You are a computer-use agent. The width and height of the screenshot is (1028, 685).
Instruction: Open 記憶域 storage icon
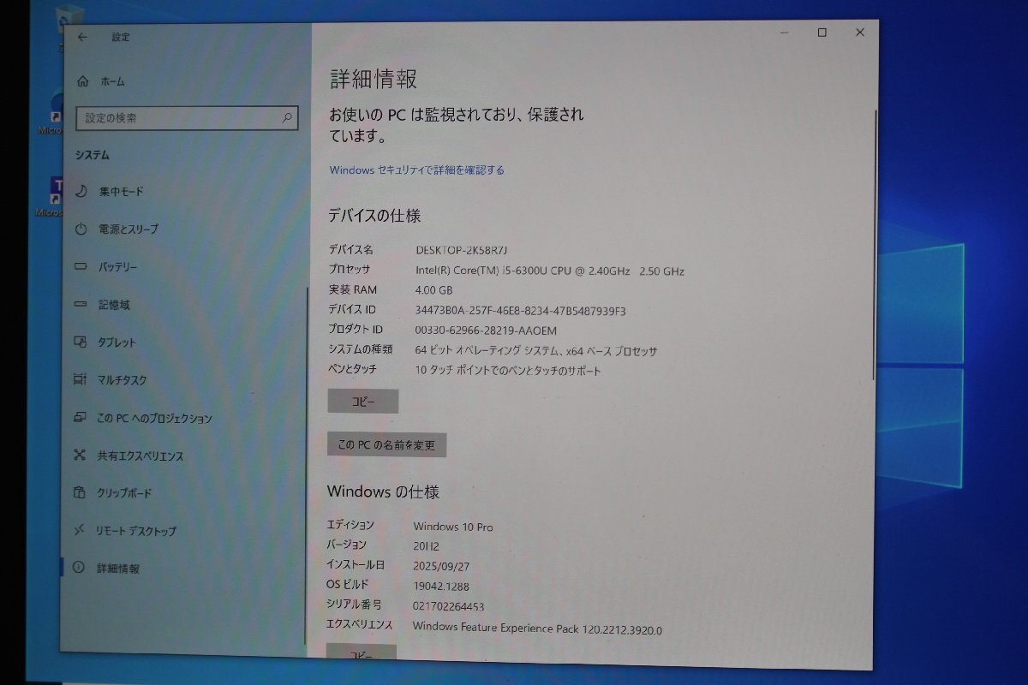(x=81, y=304)
